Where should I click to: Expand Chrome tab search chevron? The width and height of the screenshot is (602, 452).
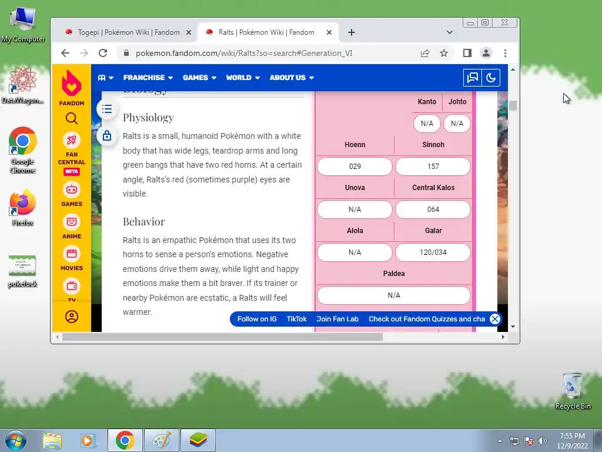(450, 32)
